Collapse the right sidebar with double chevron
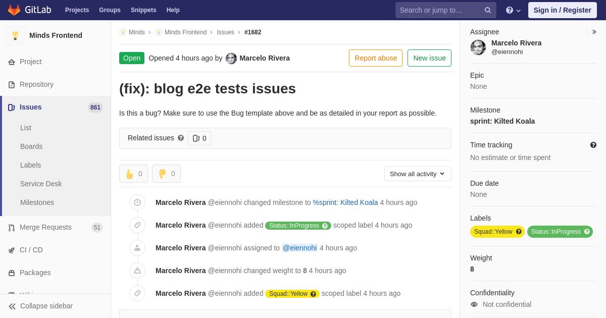Image resolution: width=606 pixels, height=318 pixels. tap(594, 32)
